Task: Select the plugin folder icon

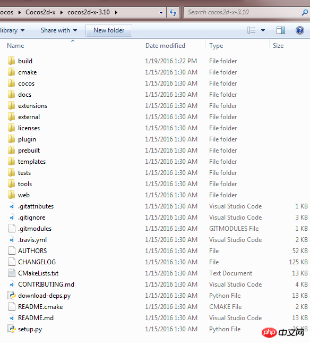Action: coord(11,139)
